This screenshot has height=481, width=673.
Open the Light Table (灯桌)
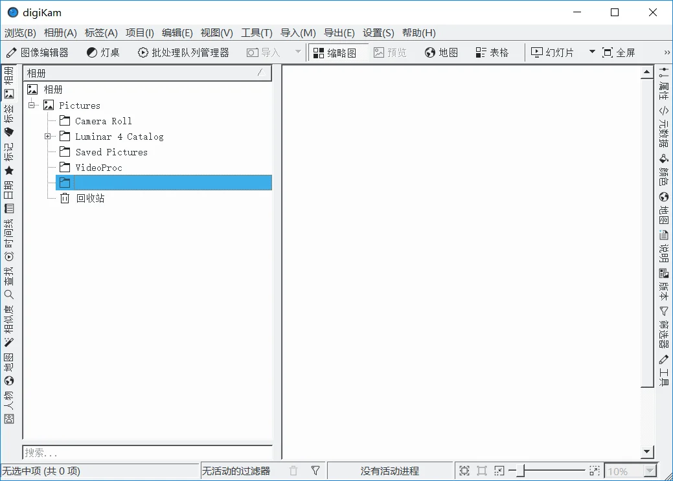coord(102,52)
